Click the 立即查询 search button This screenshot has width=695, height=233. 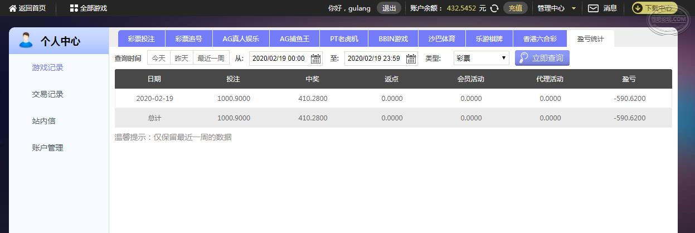[542, 58]
